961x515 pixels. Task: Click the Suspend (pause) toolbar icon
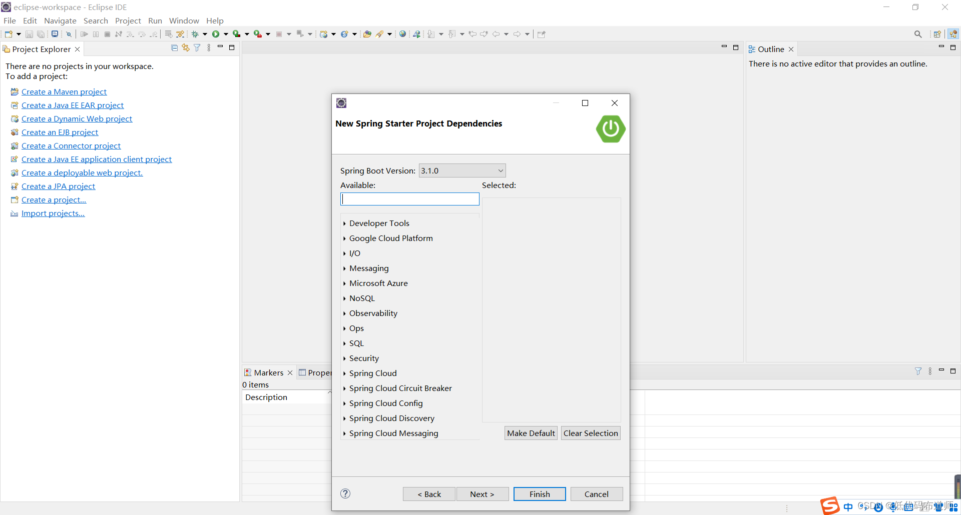click(96, 34)
